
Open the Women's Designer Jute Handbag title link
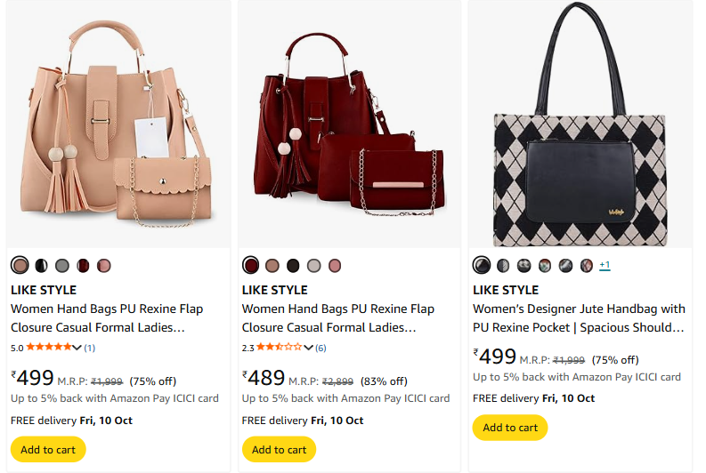[579, 318]
